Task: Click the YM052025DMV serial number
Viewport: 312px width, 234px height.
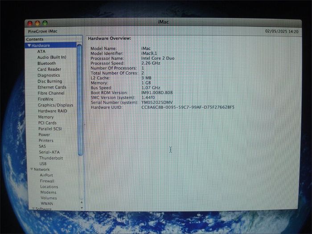Action: (157, 103)
